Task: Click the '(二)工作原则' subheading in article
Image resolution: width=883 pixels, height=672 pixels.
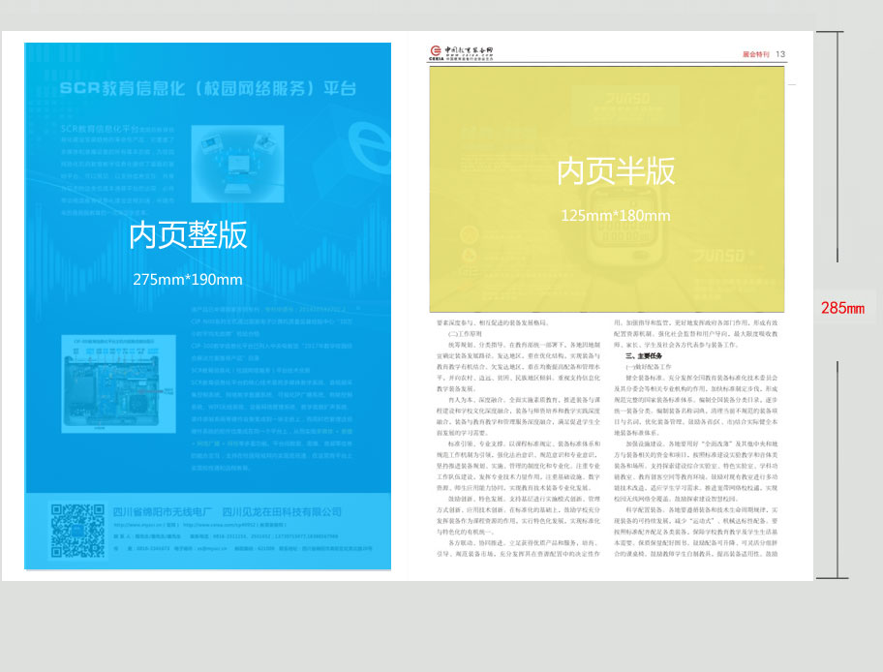Action: (460, 333)
